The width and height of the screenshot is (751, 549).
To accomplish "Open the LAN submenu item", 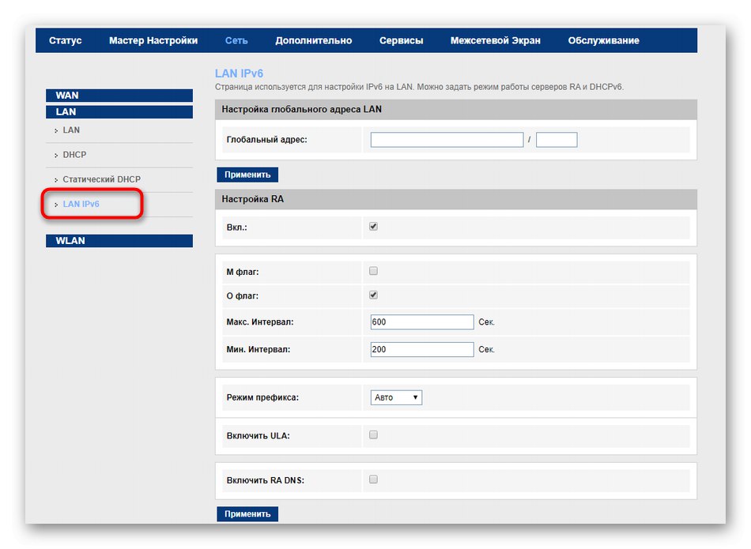I will click(x=71, y=130).
